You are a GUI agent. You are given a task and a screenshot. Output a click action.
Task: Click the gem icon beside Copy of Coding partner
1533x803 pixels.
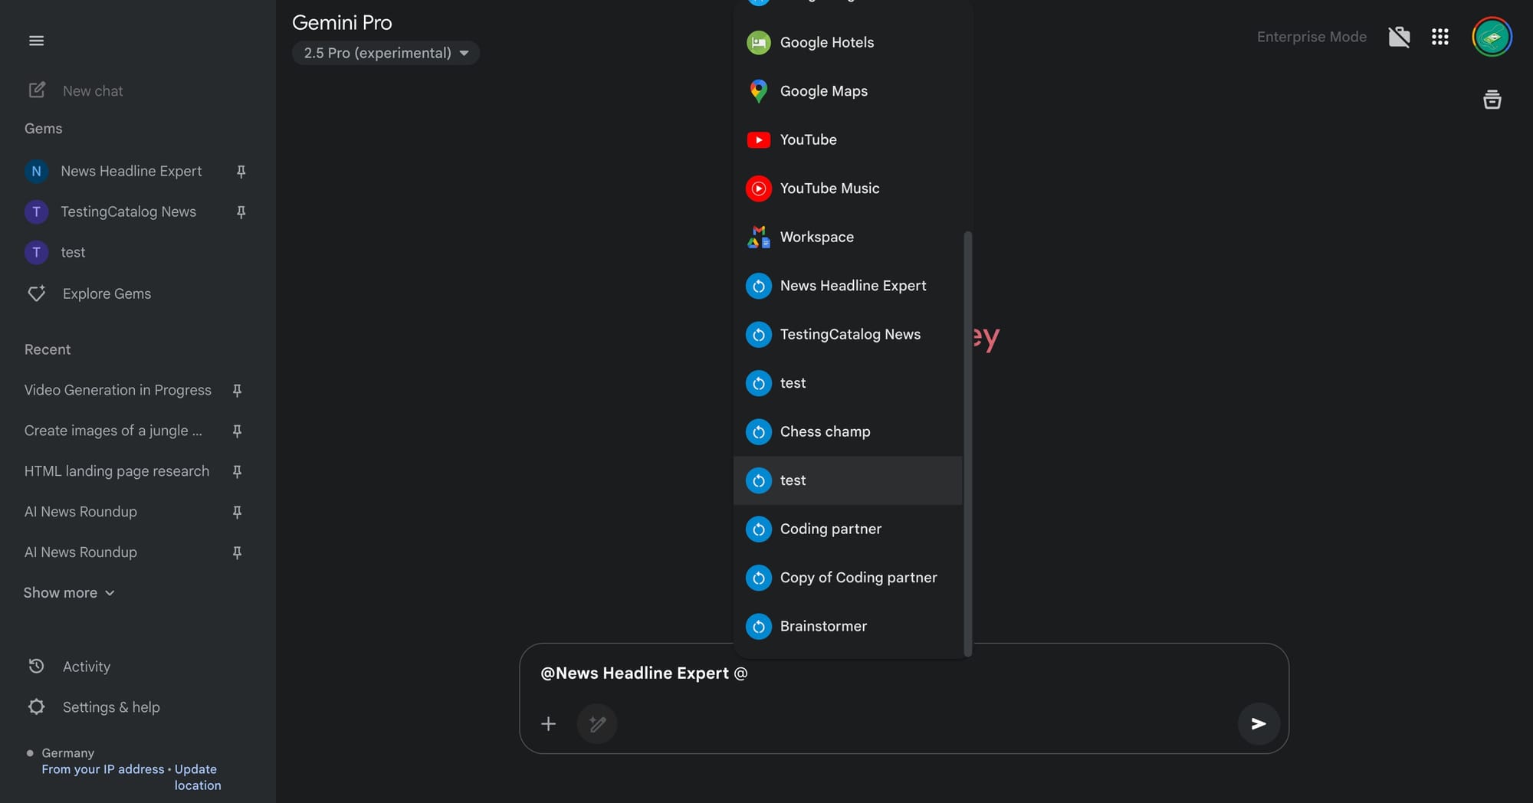759,578
